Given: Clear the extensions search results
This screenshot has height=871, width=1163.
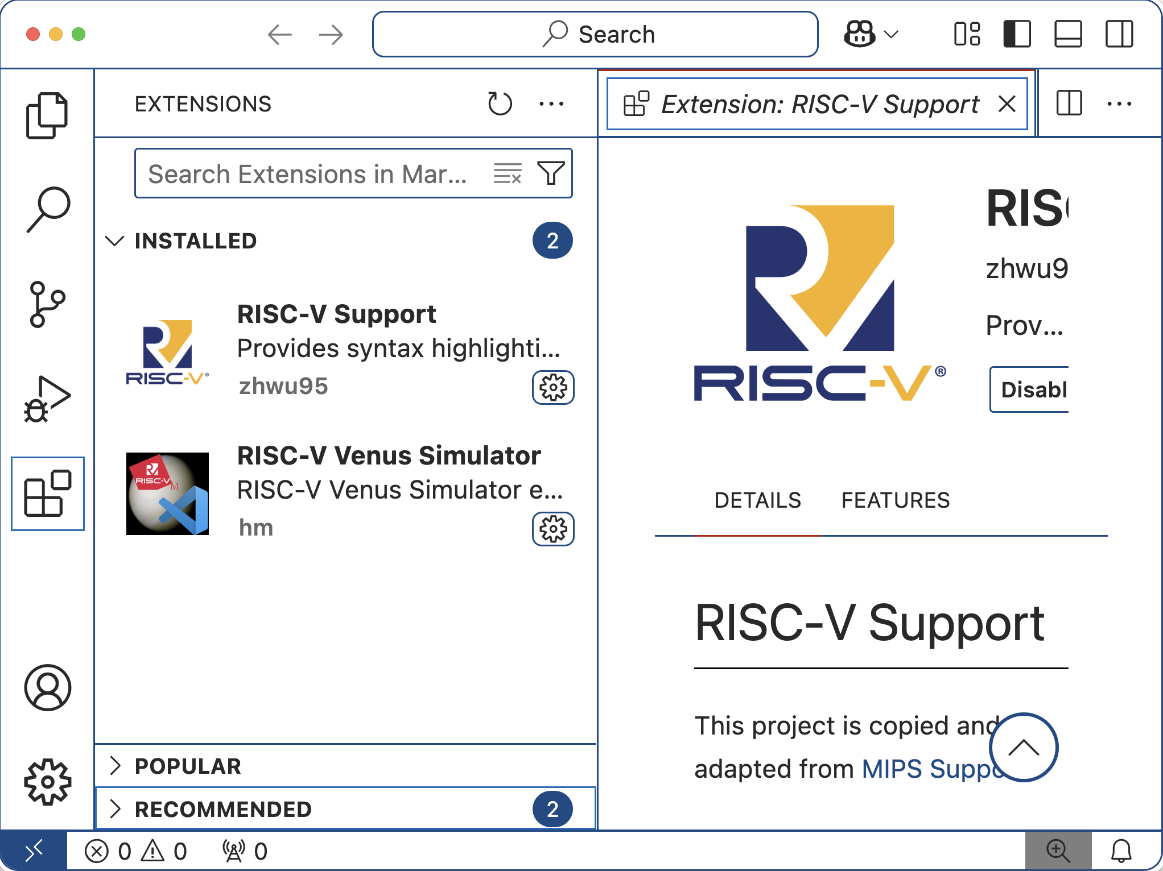Looking at the screenshot, I should coord(508,173).
